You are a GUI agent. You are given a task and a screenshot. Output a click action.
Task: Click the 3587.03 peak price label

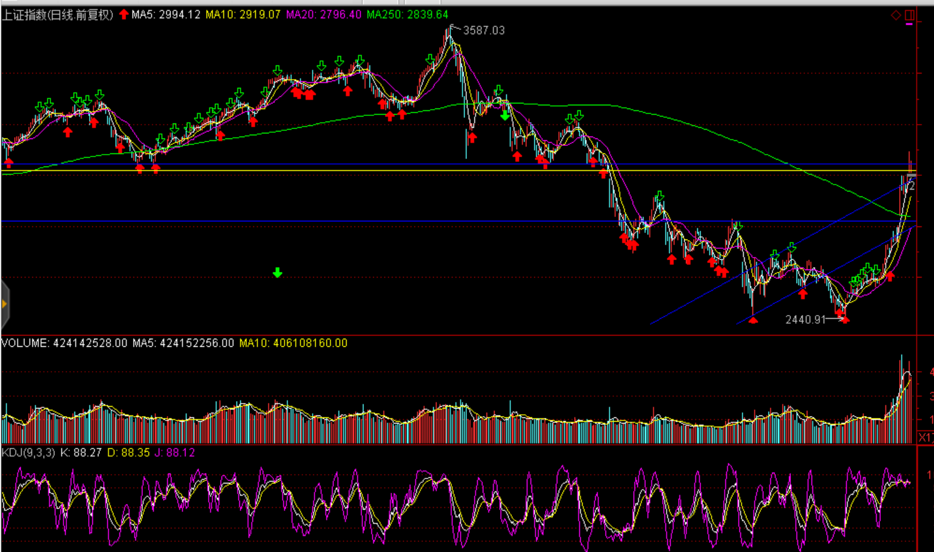483,30
